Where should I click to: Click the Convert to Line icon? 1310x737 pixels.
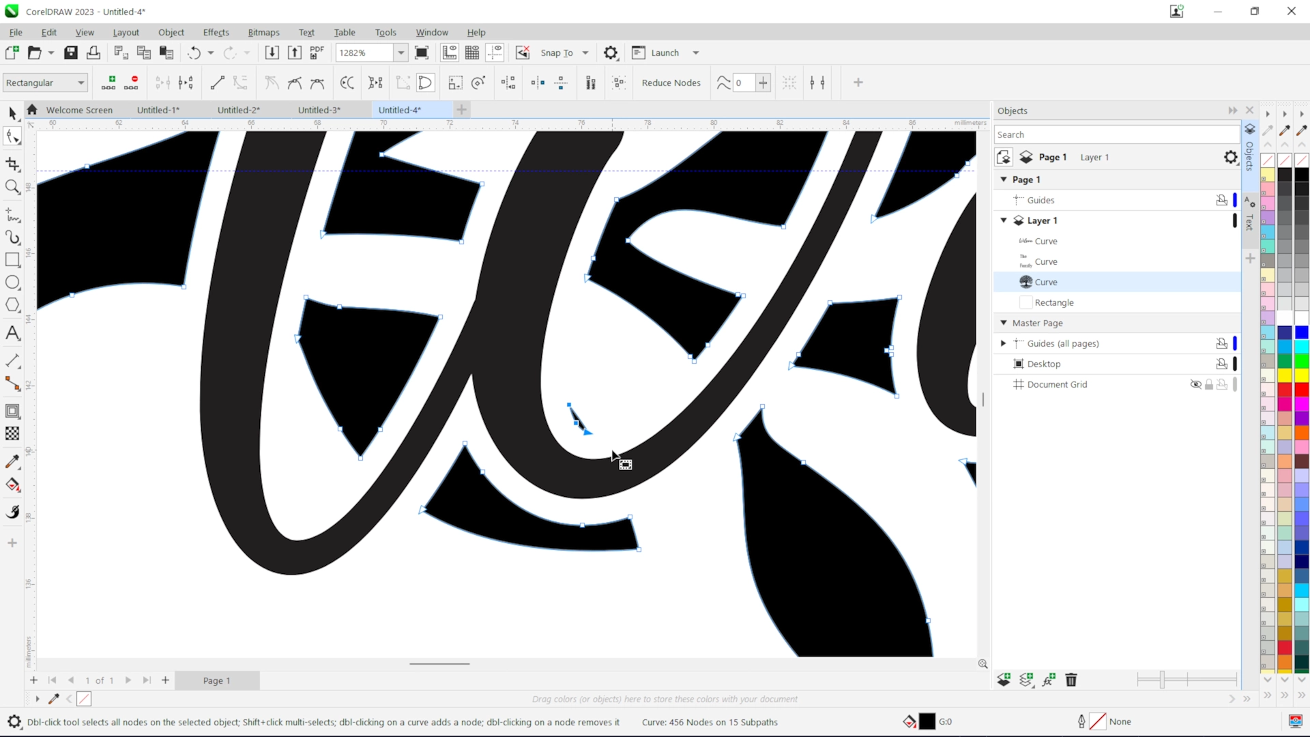click(x=218, y=83)
